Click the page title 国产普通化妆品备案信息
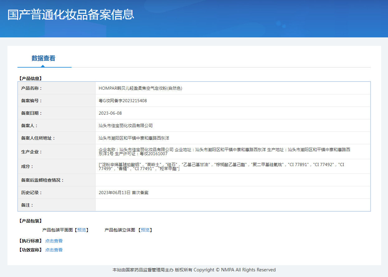388x277 pixels. (71, 15)
